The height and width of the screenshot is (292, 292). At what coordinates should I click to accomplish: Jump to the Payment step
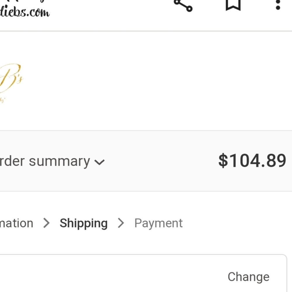click(x=159, y=223)
